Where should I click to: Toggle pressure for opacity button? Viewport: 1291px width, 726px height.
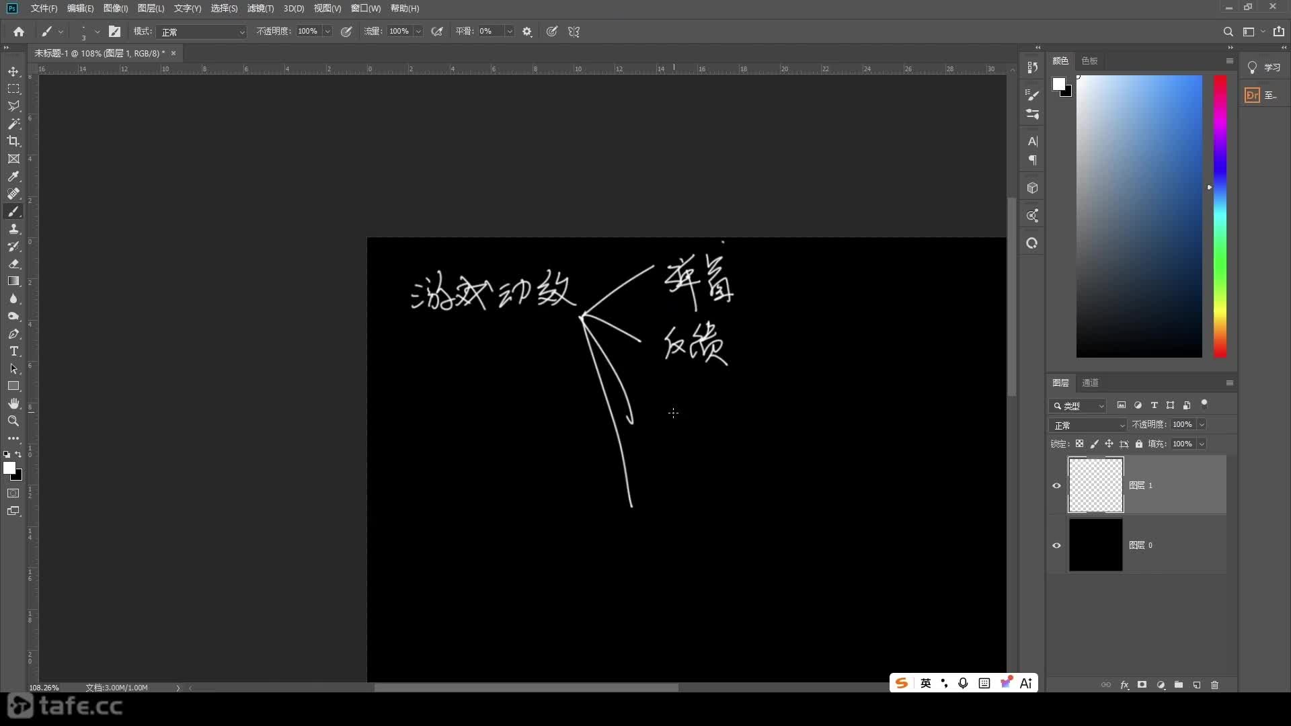[346, 32]
